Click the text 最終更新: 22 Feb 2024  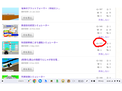30,29
